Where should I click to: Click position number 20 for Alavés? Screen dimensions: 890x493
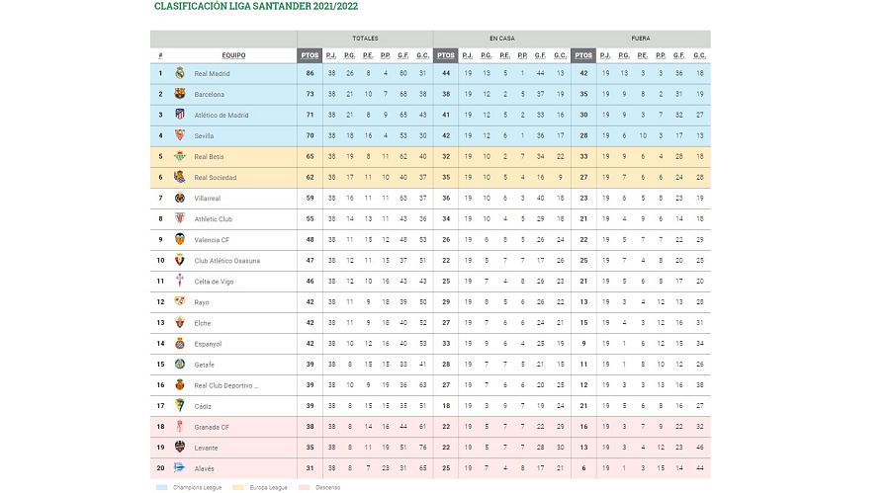pyautogui.click(x=160, y=468)
